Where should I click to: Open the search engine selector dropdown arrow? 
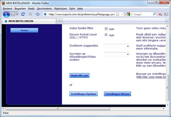tap(131, 14)
